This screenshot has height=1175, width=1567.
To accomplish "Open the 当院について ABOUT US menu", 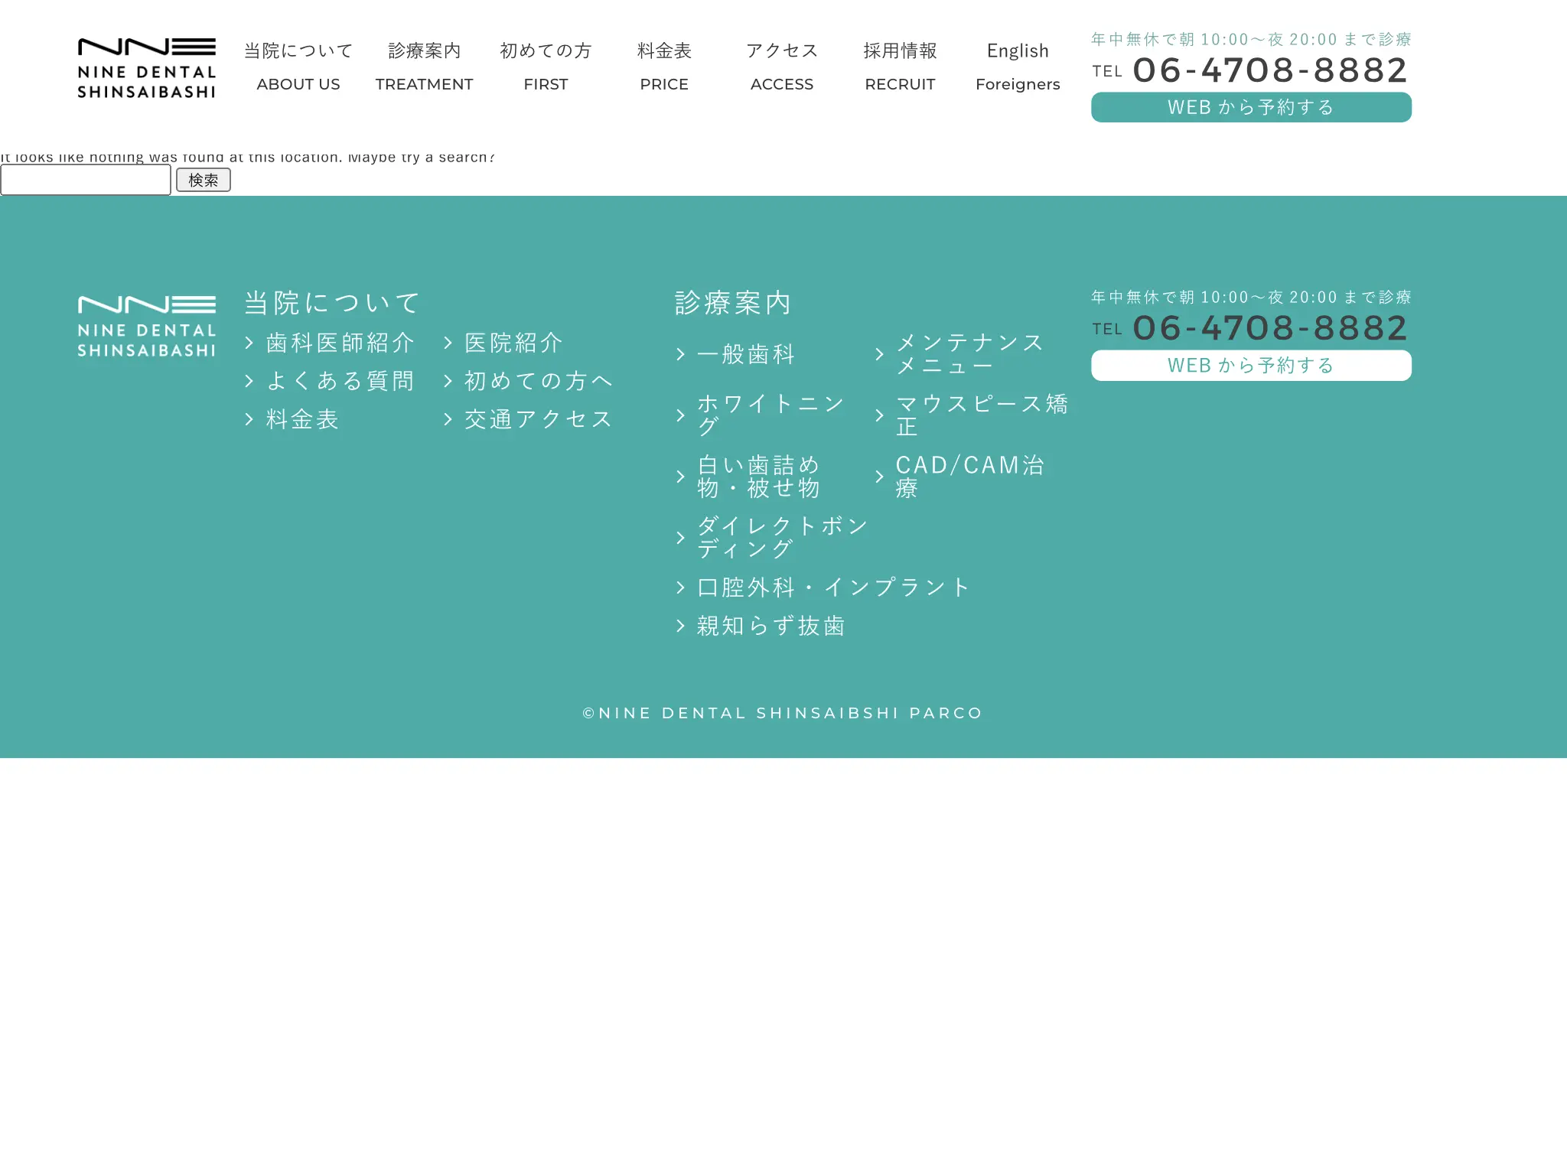I will [298, 67].
